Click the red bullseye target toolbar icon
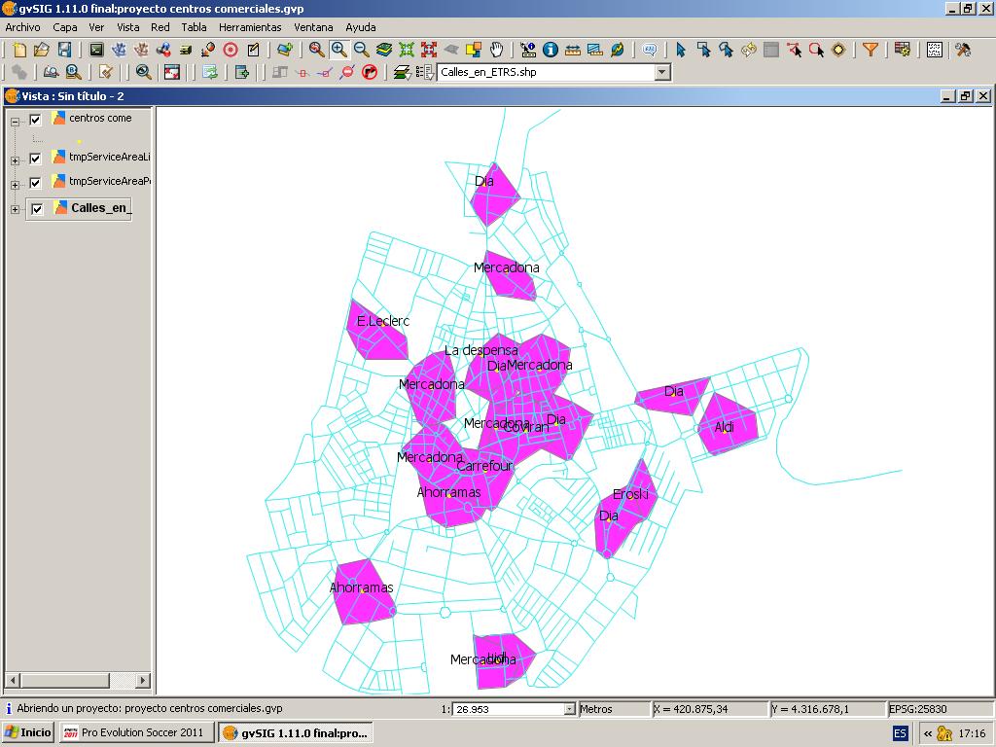Image resolution: width=996 pixels, height=747 pixels. point(231,50)
